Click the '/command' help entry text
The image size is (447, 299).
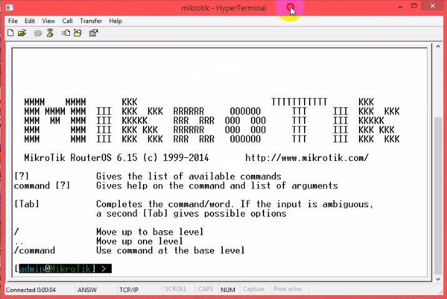34,250
